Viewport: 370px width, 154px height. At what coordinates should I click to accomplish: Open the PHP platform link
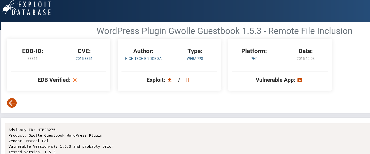254,59
